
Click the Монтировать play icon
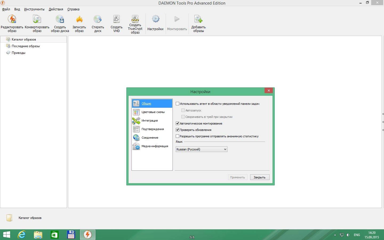coord(177,23)
